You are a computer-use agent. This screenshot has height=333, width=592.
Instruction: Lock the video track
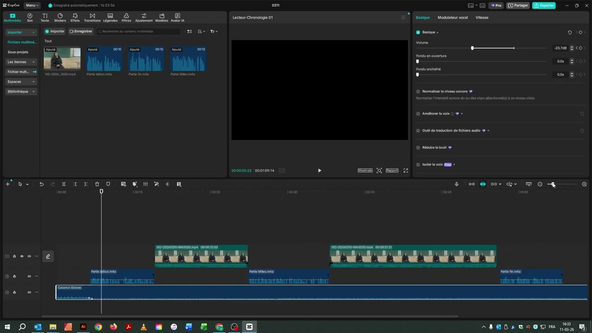click(x=14, y=256)
